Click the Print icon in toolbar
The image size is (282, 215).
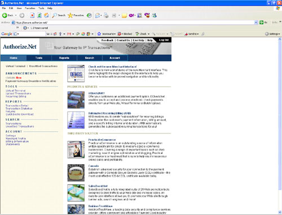coord(106,15)
